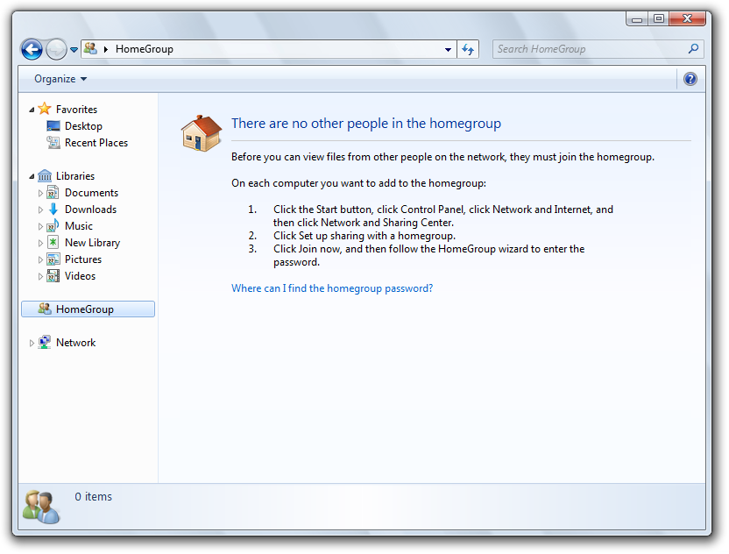Click the Desktop monitor icon
This screenshot has width=729, height=554.
point(53,126)
